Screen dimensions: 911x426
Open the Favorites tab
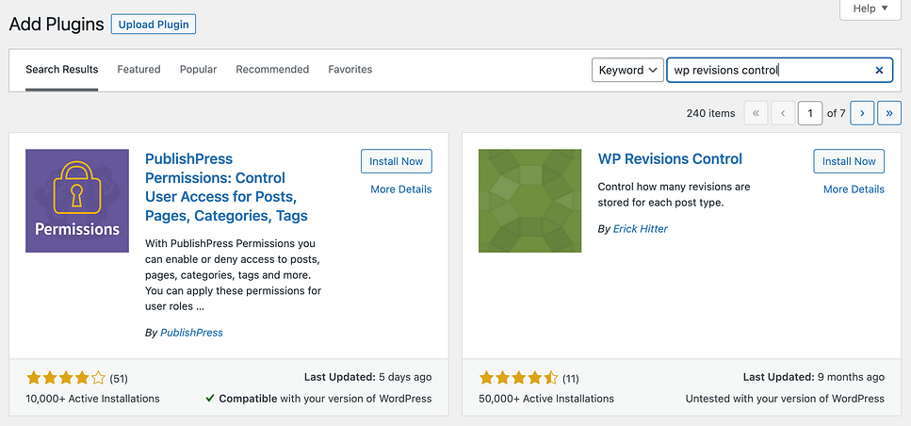pyautogui.click(x=350, y=70)
